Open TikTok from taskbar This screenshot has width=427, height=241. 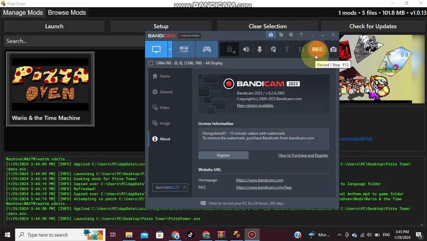(x=190, y=235)
